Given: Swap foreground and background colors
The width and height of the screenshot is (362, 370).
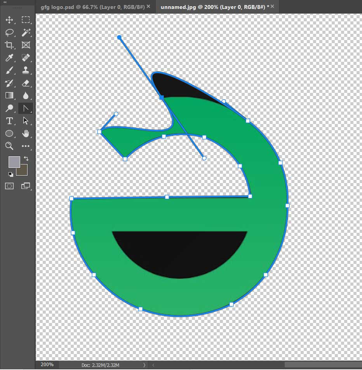Looking at the screenshot, I should [x=26, y=158].
